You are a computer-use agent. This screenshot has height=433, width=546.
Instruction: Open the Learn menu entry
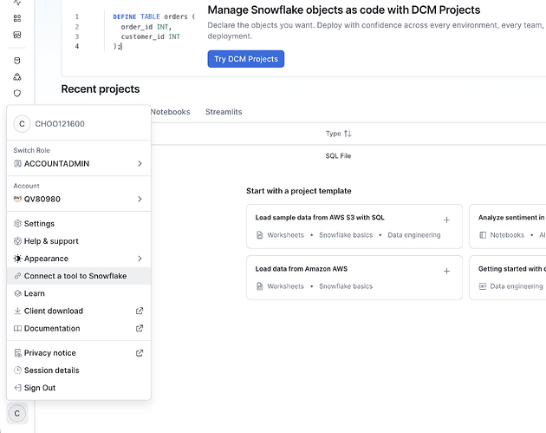pyautogui.click(x=79, y=293)
